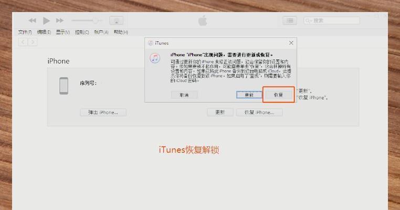Image resolution: width=400 pixels, height=210 pixels.
Task: Click 取消 in the iTunes dialog
Action: 184,95
